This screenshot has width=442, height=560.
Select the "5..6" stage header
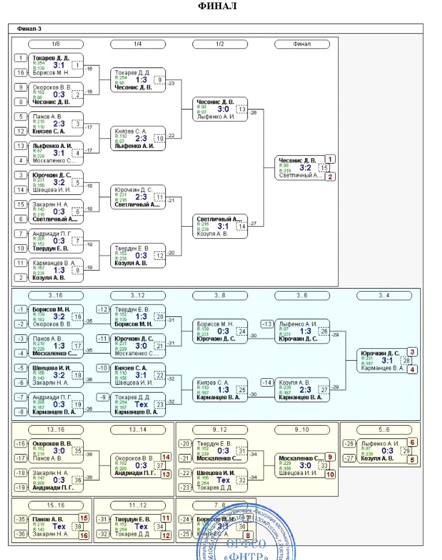(x=384, y=430)
